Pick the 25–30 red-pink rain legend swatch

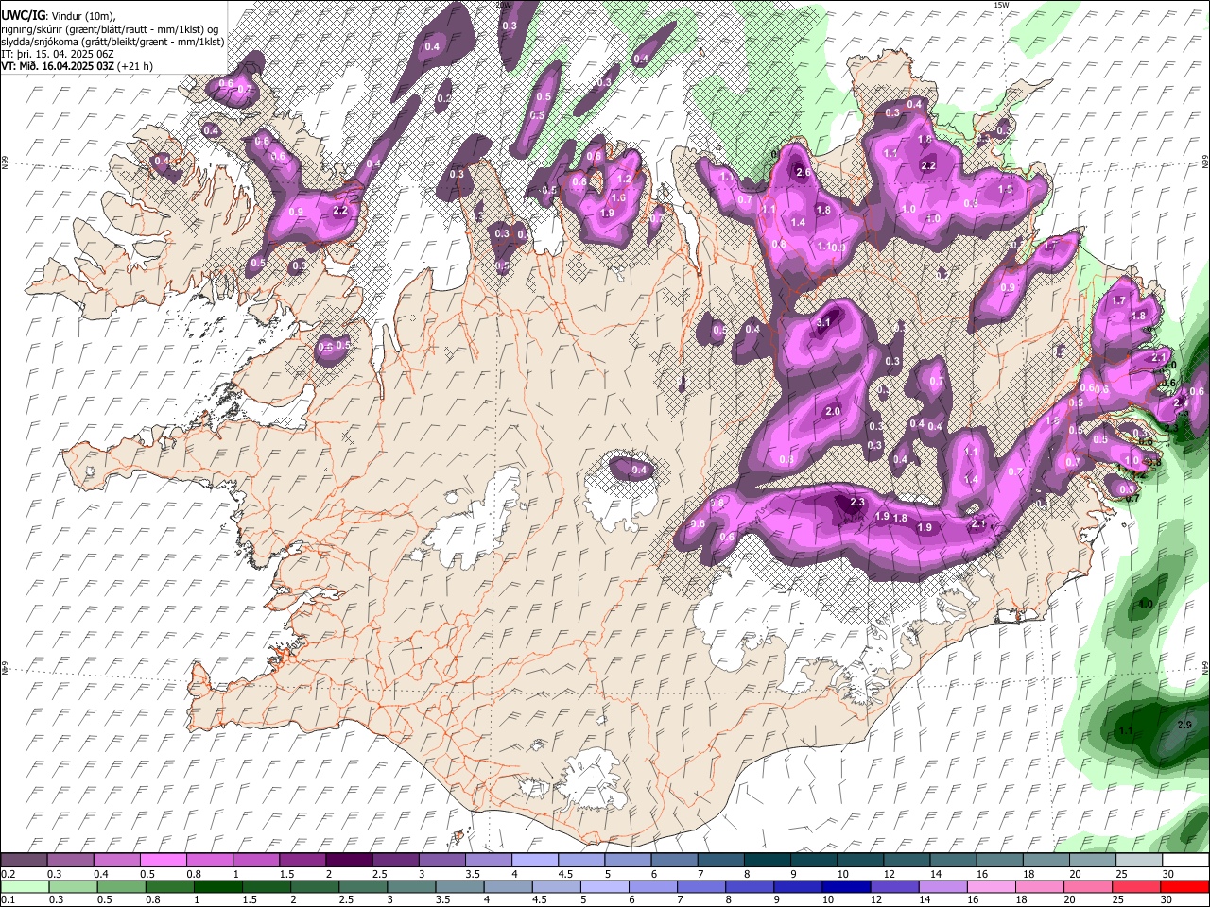tap(1136, 887)
